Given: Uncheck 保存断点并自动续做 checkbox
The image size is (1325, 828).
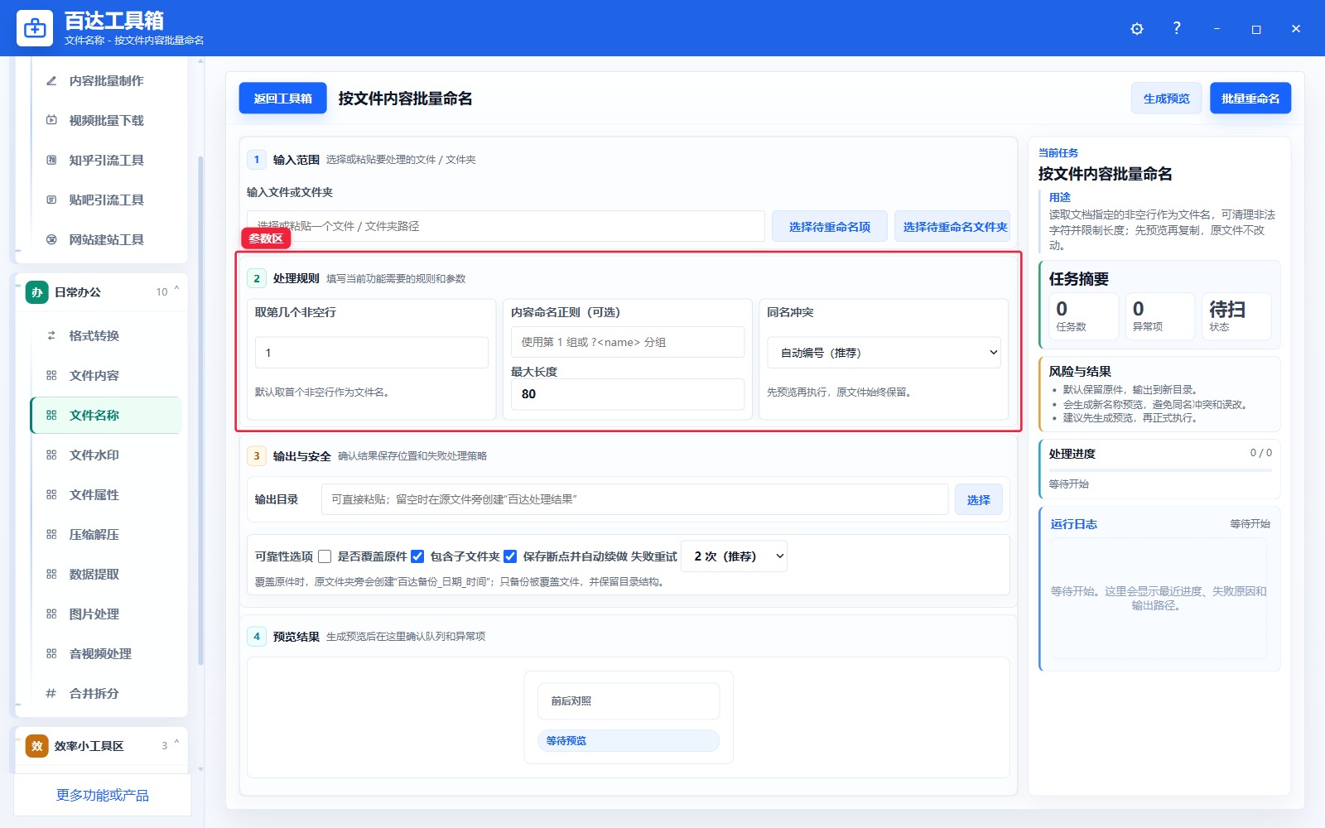Looking at the screenshot, I should [510, 556].
